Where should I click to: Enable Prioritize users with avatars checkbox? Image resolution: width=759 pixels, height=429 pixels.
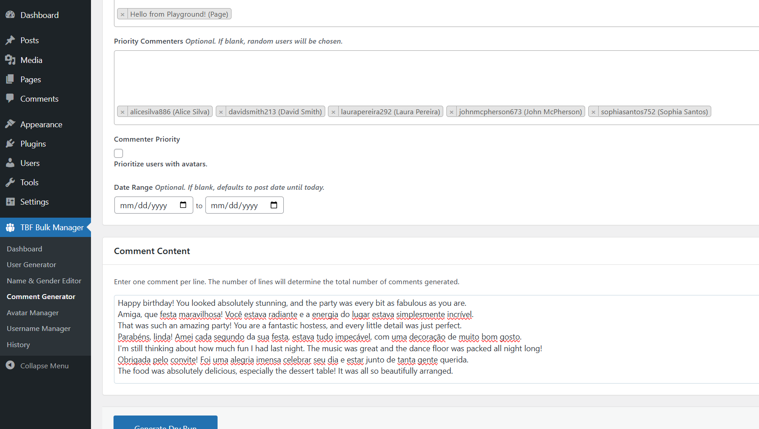(x=118, y=153)
